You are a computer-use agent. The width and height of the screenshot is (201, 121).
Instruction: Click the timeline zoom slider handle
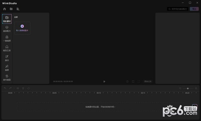click(188, 88)
